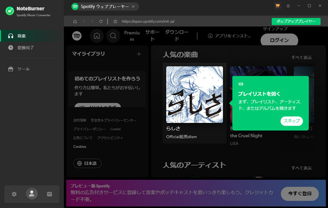
Task: Open settings gear icon in sidebar footer
Action: tap(14, 194)
